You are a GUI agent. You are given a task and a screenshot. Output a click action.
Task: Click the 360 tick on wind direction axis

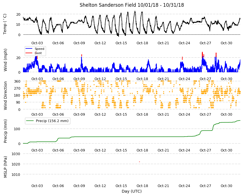pos(17,81)
